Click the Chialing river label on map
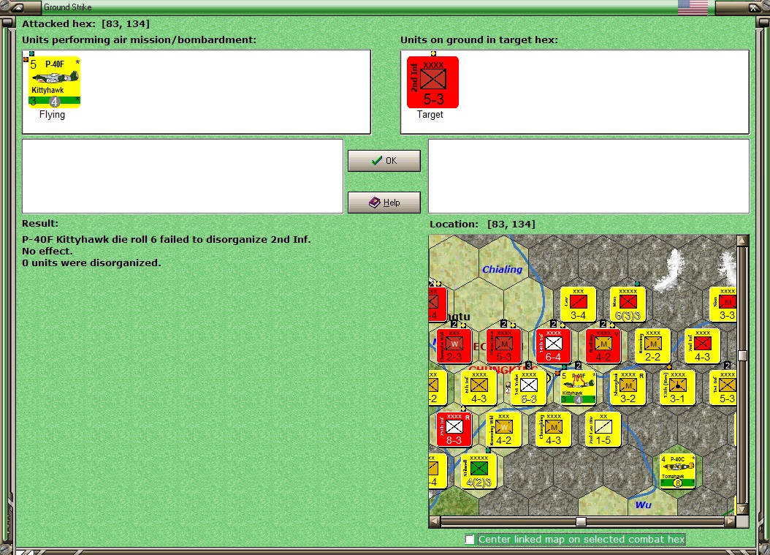The height and width of the screenshot is (555, 770). pos(503,269)
